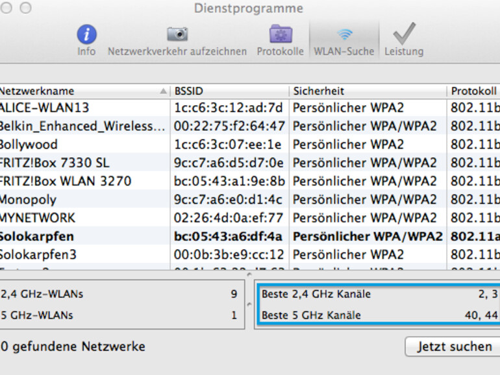Click the Jetzt suchen button
The image size is (500, 375).
tap(454, 346)
